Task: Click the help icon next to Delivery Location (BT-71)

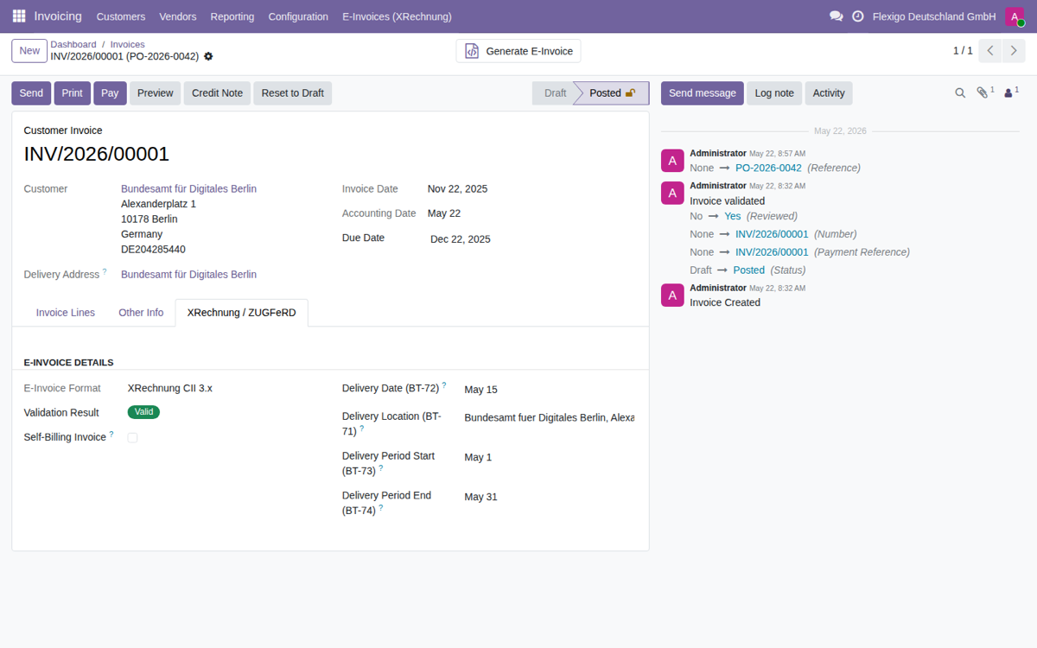Action: 362,428
